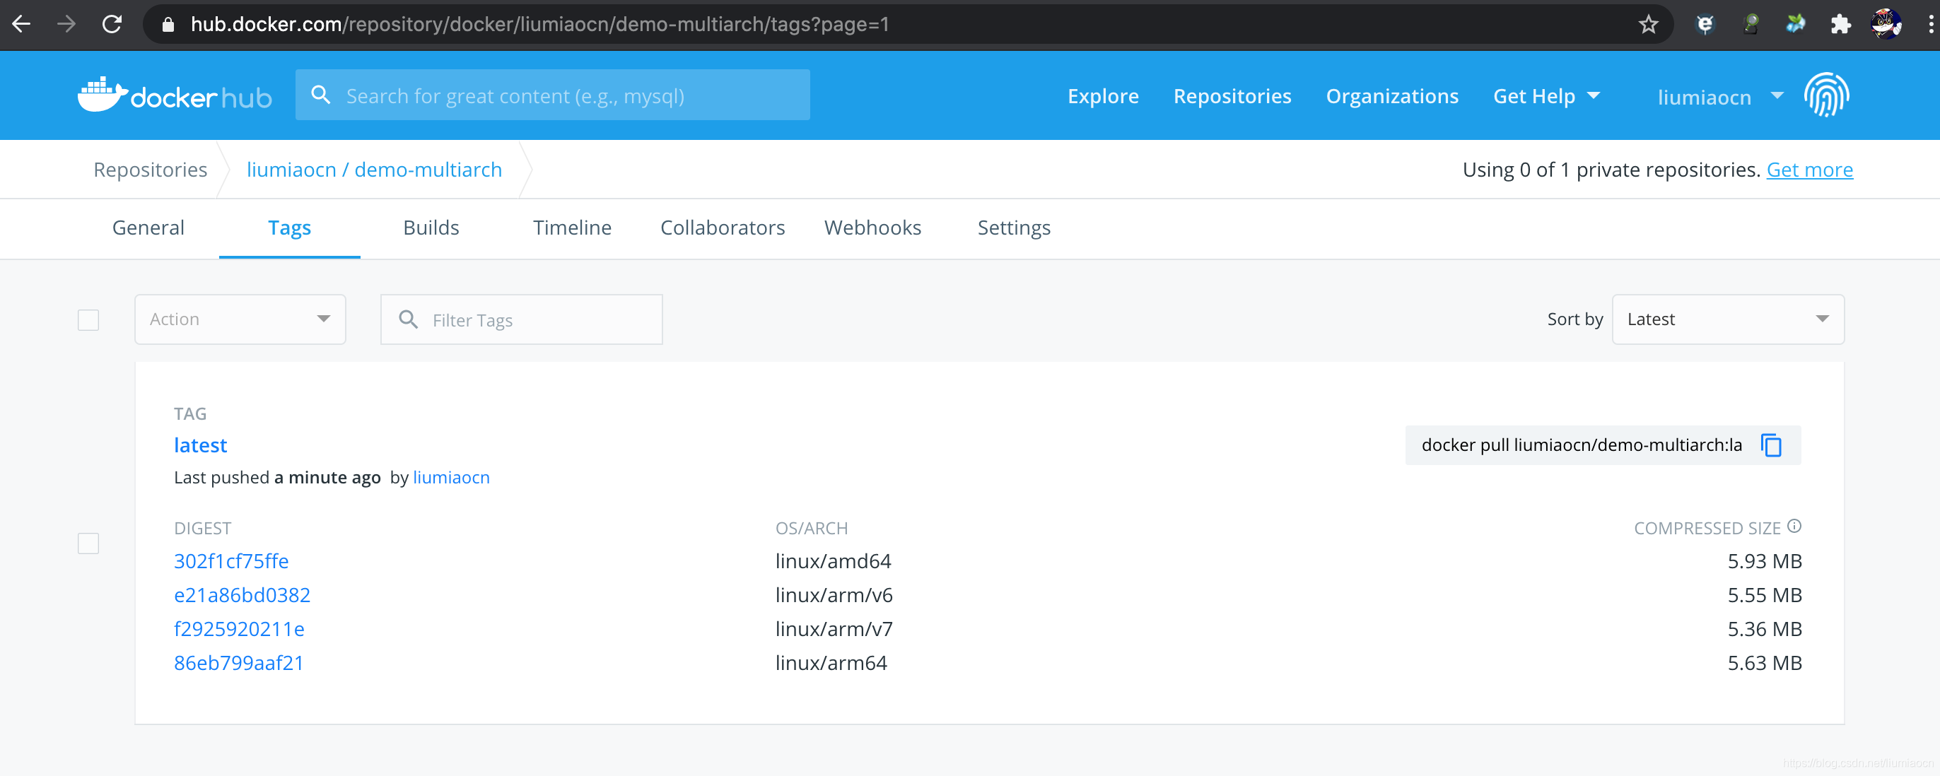The height and width of the screenshot is (776, 1940).
Task: Click the fingerprint avatar icon
Action: click(1825, 95)
